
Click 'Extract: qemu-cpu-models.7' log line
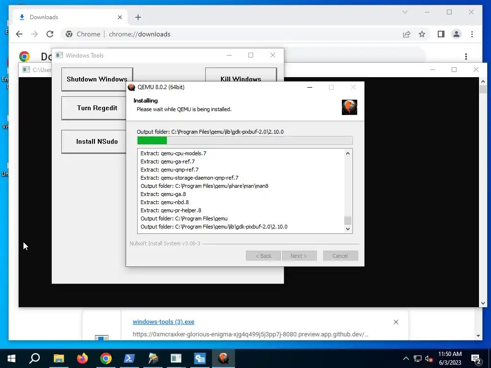coord(173,153)
